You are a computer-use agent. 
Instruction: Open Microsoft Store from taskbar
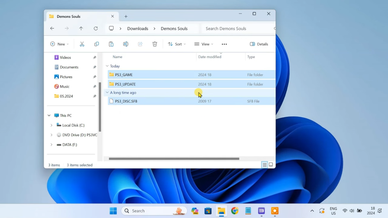point(208,211)
